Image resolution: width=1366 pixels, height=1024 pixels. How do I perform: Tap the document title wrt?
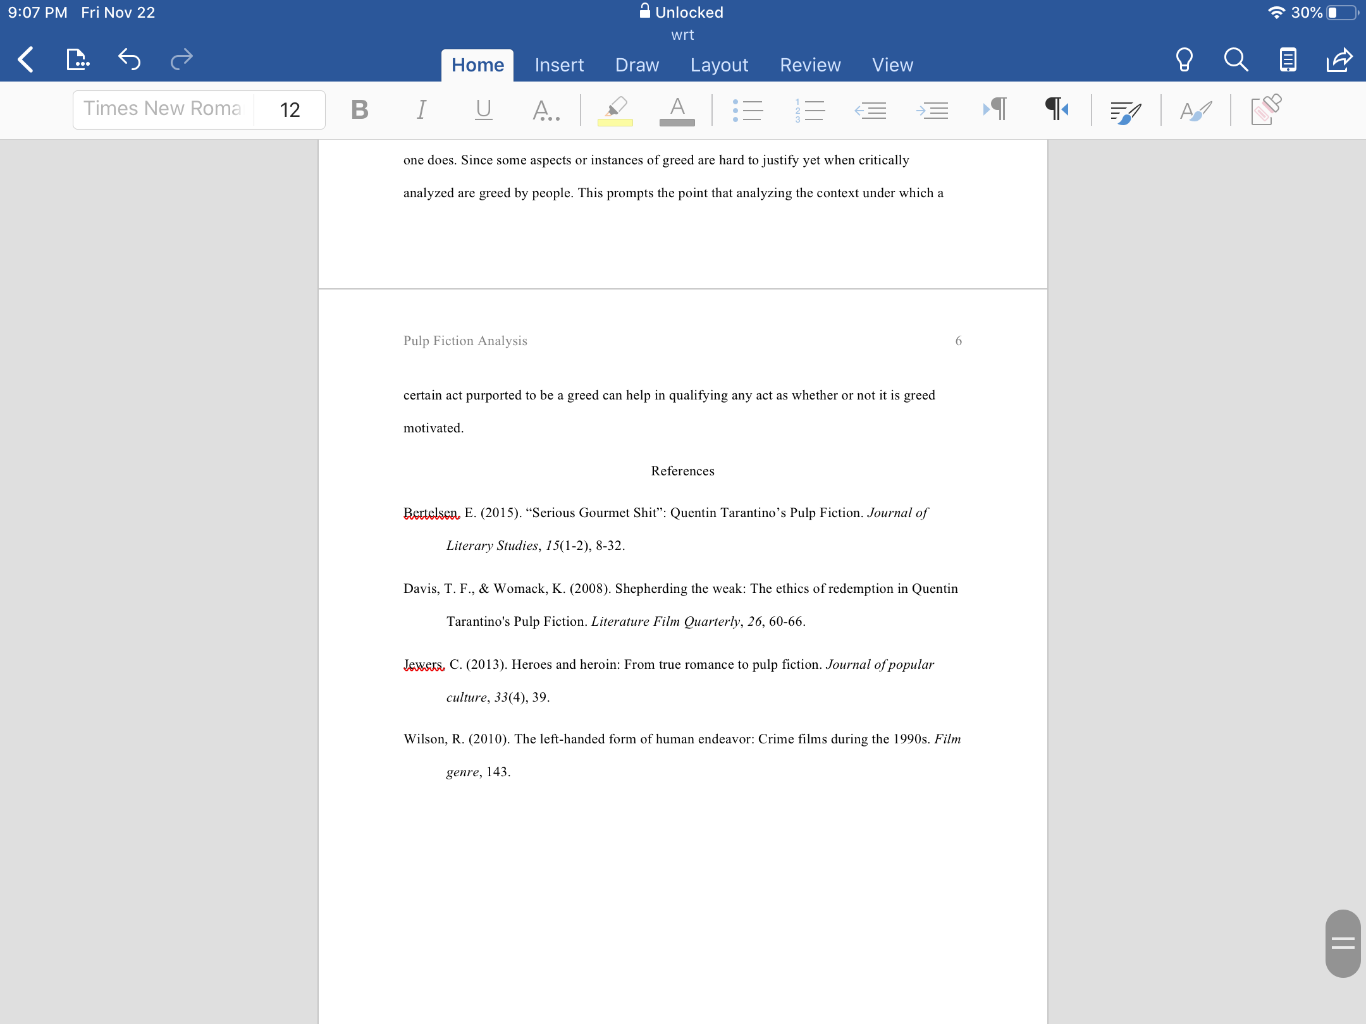point(682,35)
